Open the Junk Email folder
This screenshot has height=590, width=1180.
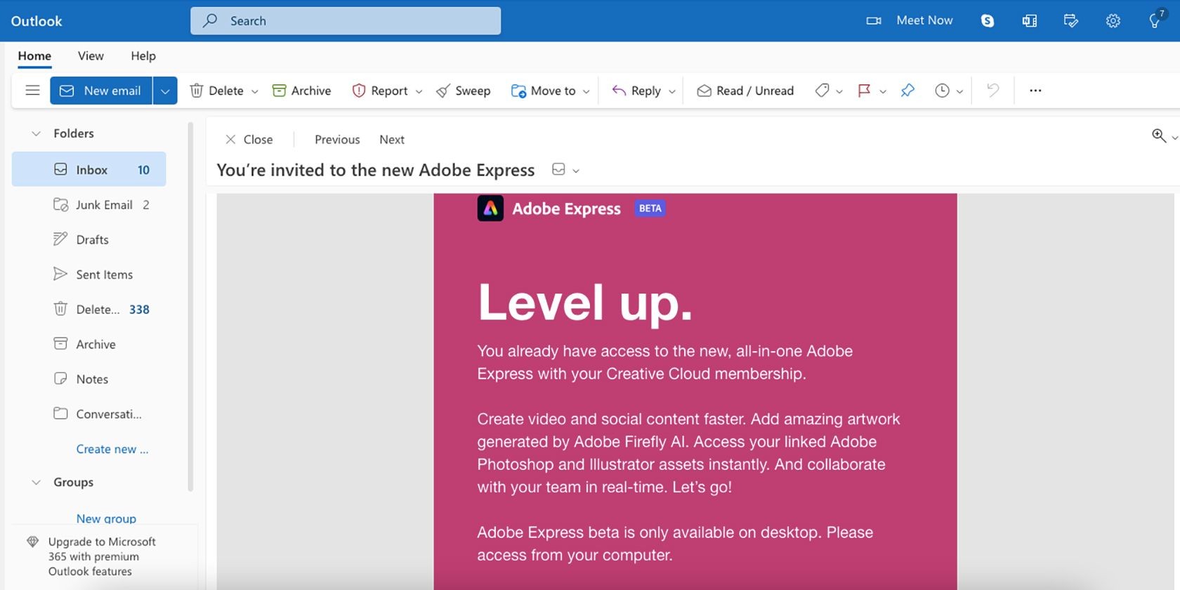tap(89, 204)
